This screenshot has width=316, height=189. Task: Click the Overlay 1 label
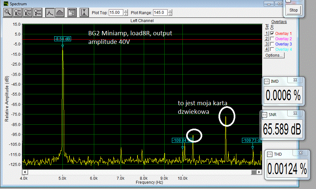pos(283,34)
